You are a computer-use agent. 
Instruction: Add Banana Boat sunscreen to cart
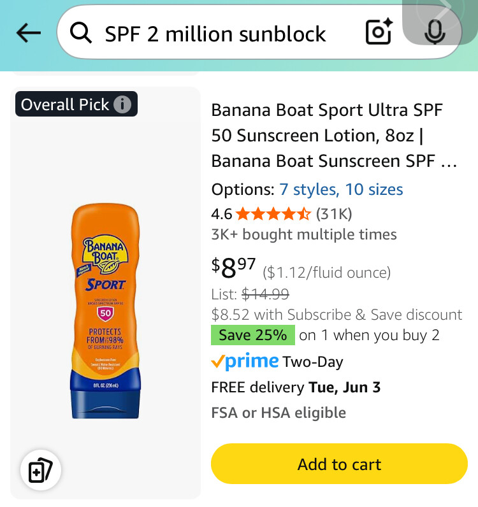click(x=339, y=464)
